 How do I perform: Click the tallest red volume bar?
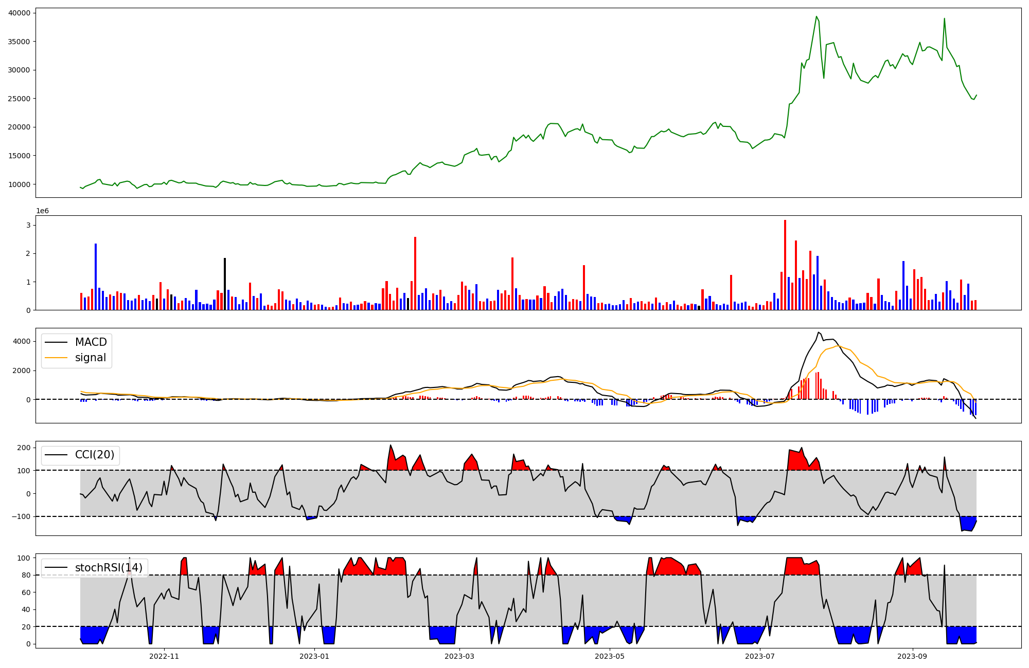(x=785, y=265)
